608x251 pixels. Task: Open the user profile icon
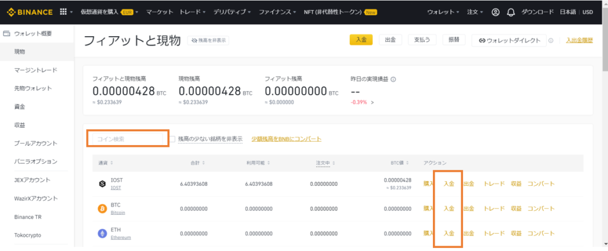tap(496, 12)
